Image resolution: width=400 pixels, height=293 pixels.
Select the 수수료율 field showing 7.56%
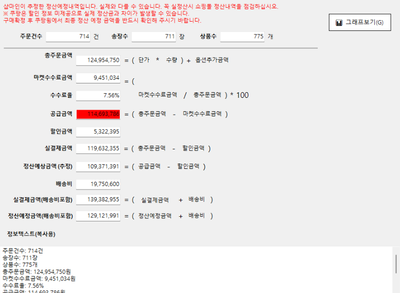point(98,96)
